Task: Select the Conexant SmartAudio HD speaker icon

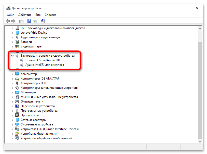Action: coord(22,60)
